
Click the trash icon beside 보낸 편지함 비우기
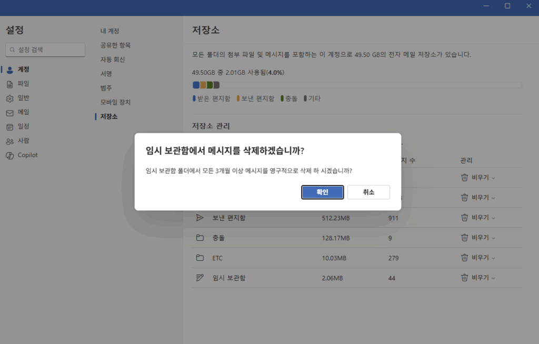click(464, 217)
